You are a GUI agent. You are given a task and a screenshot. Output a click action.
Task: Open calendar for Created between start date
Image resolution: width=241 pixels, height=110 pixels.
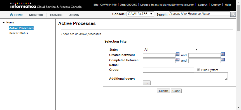177,54
